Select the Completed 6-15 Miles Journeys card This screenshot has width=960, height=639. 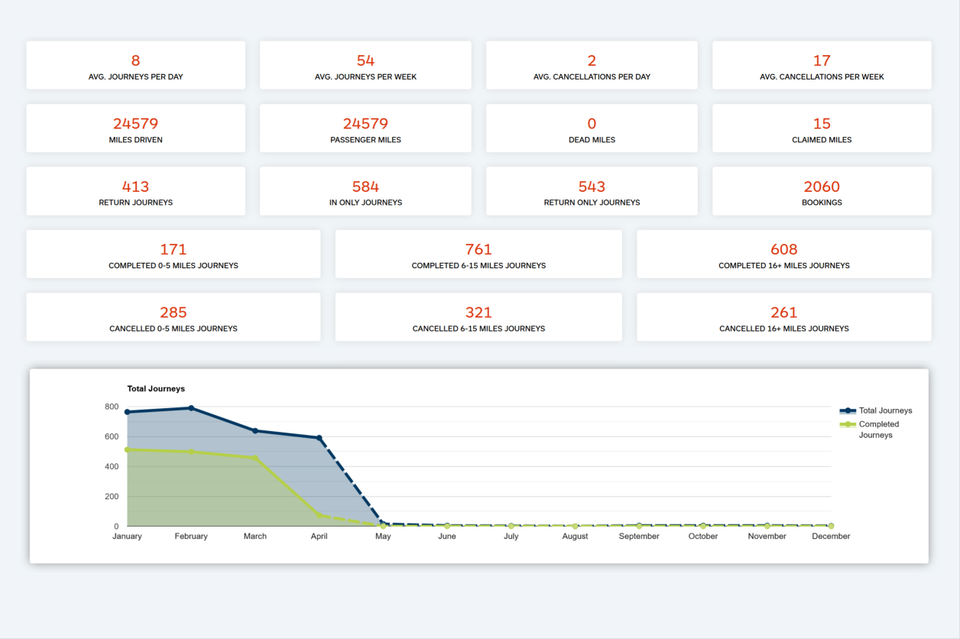pyautogui.click(x=478, y=254)
